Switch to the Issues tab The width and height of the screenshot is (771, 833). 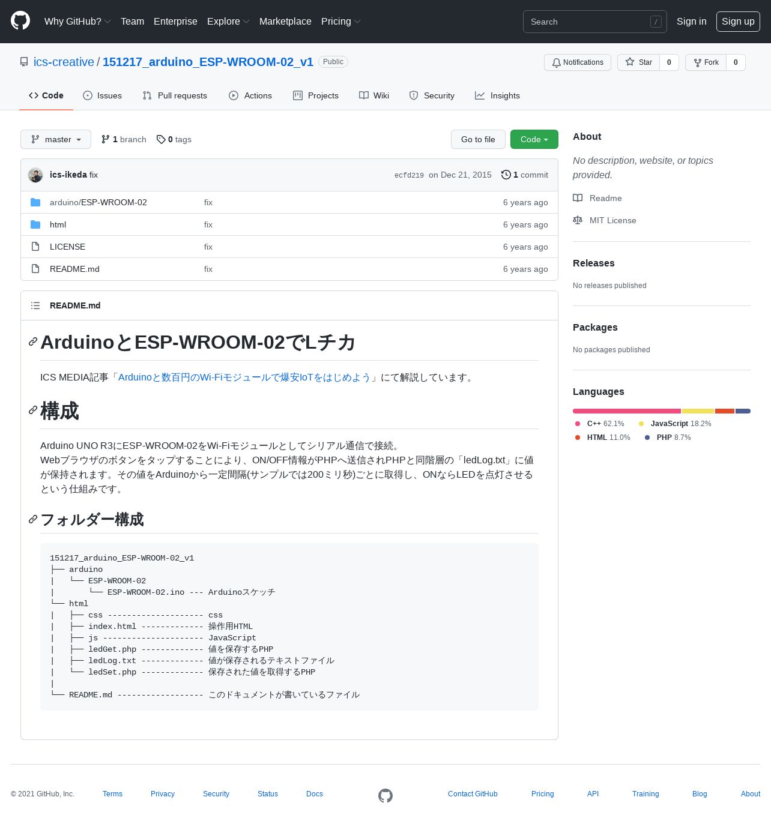click(x=103, y=95)
